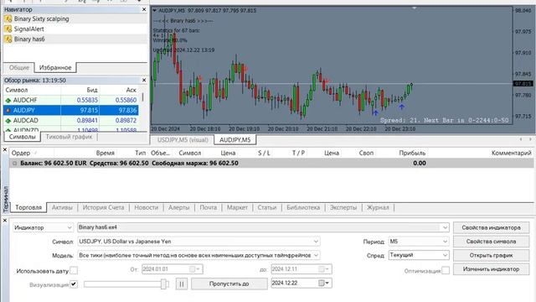The image size is (536, 302).
Task: Open the Маркет terminal tab
Action: (x=237, y=207)
